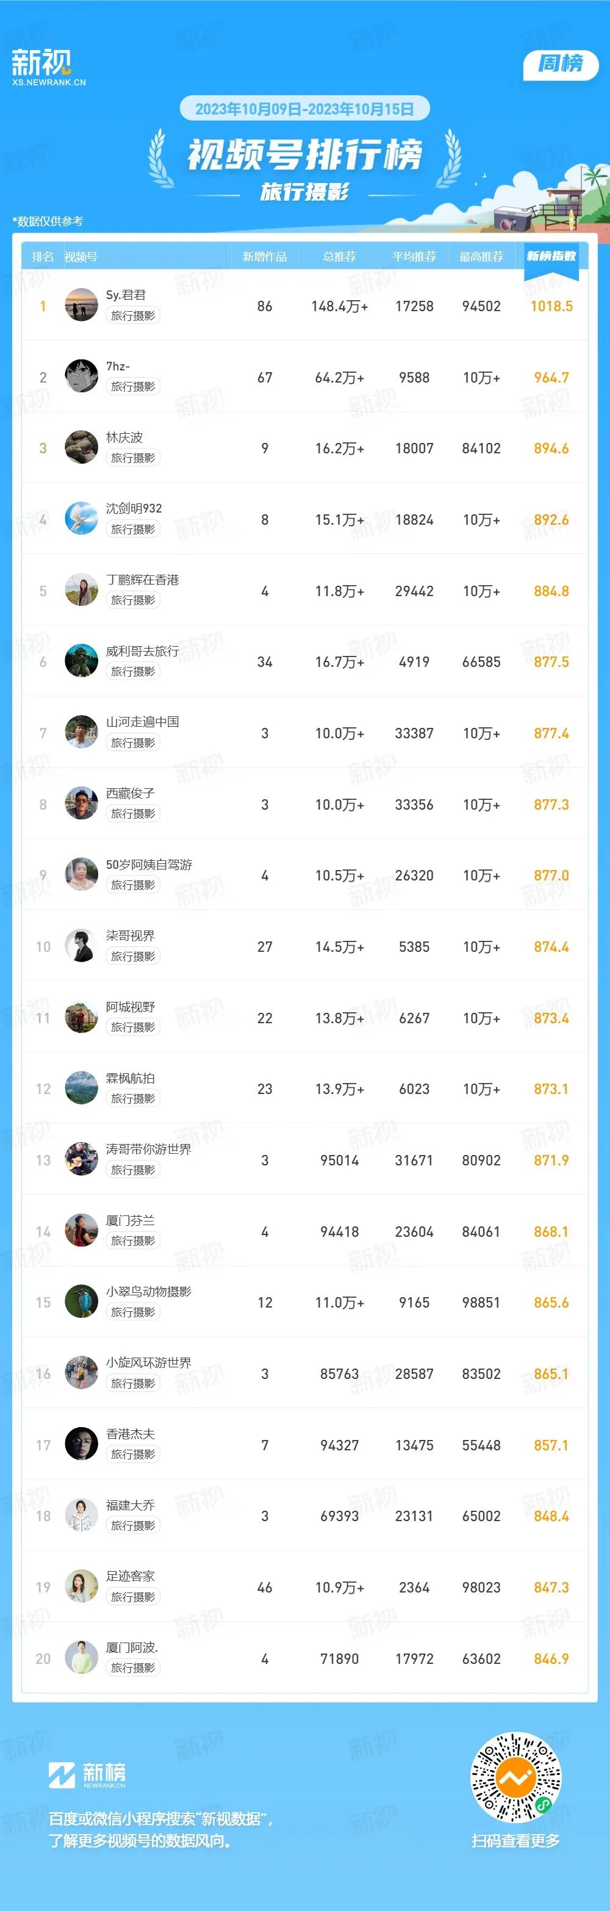Open the 丁鹏辉在香港 account name
The width and height of the screenshot is (610, 1911).
click(x=143, y=580)
